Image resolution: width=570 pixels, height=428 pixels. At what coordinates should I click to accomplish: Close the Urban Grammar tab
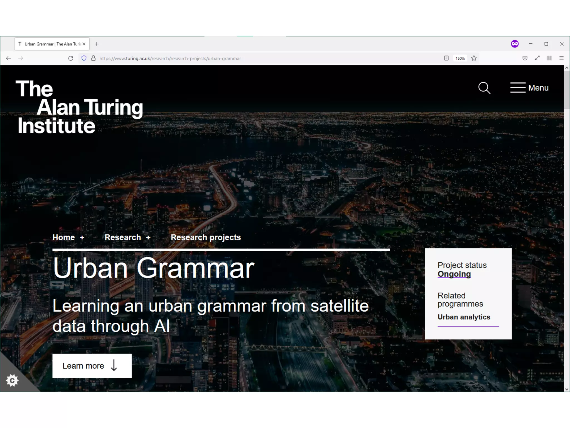[84, 44]
